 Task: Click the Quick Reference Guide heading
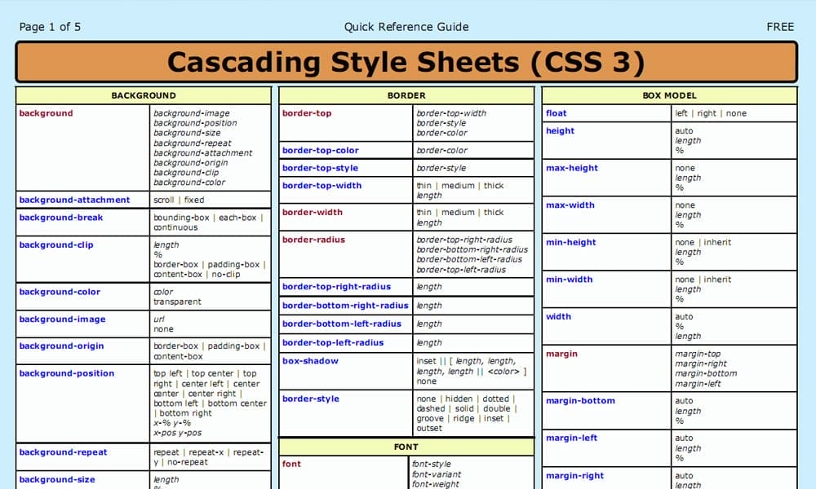406,26
